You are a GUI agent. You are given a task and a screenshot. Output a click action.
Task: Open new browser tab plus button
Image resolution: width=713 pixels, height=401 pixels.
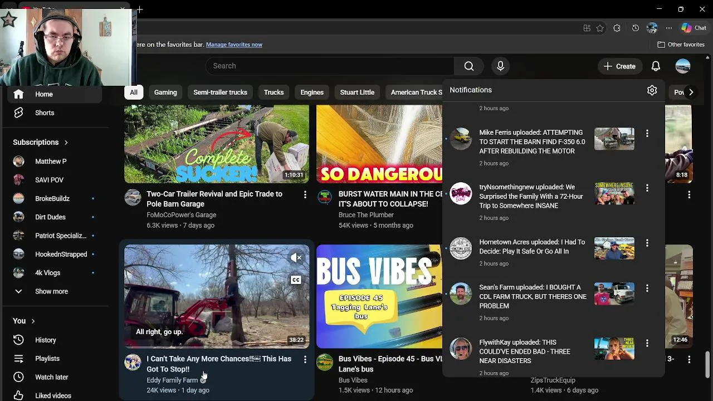click(x=140, y=9)
